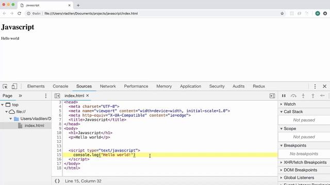Click the site information icon in address bar

click(28, 13)
